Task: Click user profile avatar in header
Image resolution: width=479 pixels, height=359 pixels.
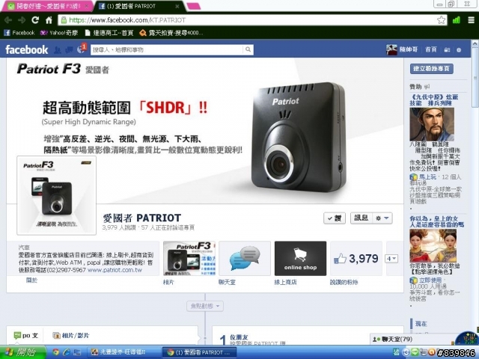Action: coord(391,49)
